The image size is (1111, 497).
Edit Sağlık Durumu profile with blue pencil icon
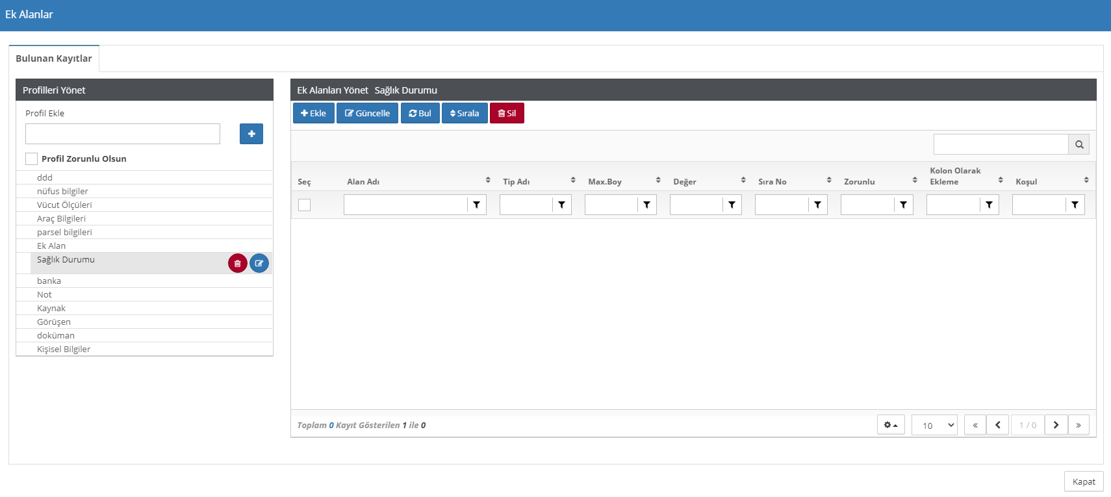pyautogui.click(x=259, y=263)
